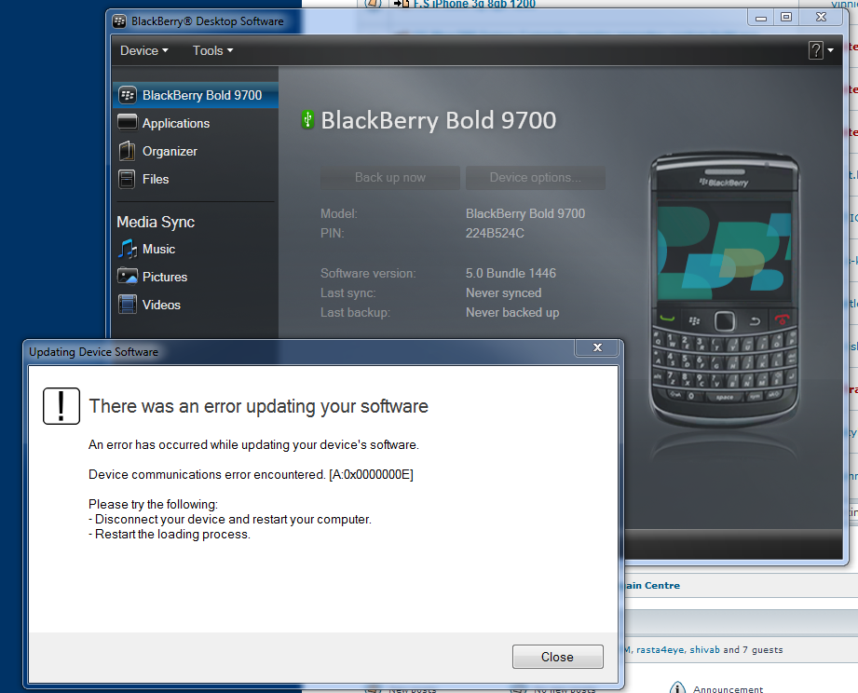Click rasta4eye user link in browser behind
This screenshot has height=693, width=858.
(x=660, y=650)
